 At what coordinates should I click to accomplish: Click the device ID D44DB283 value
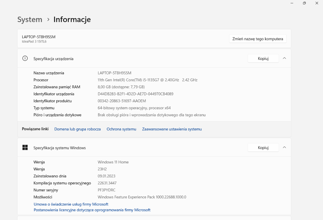click(x=135, y=94)
